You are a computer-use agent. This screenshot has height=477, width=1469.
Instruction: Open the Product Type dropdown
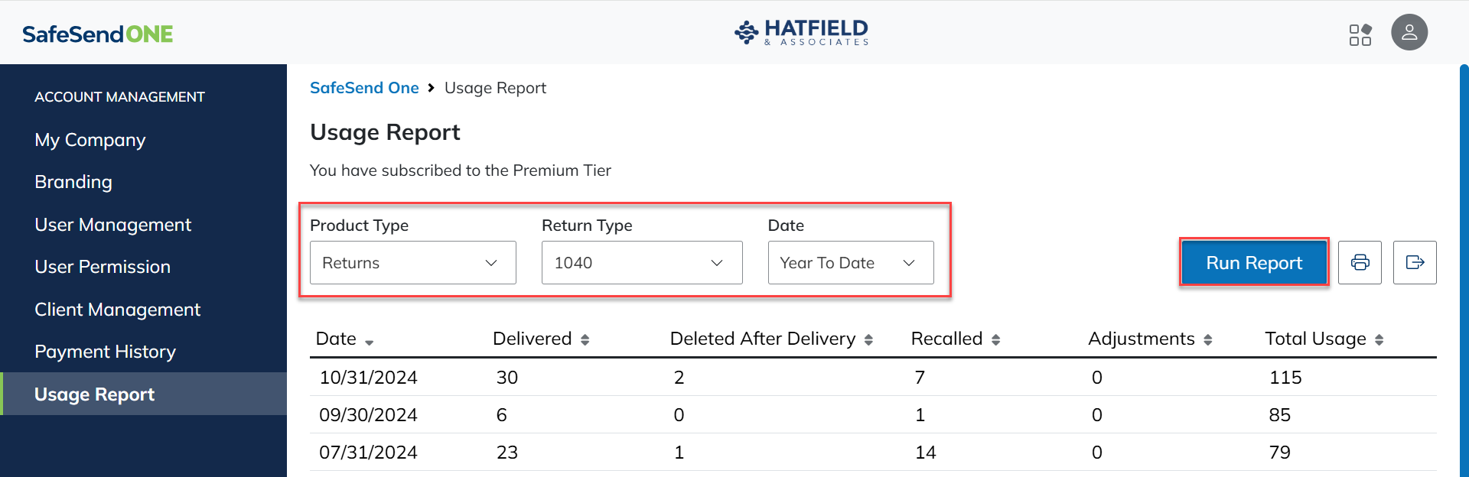coord(412,263)
